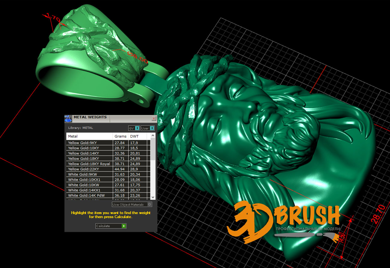The height and width of the screenshot is (268, 390).
Task: Enable Use Object Materials option
Action: pyautogui.click(x=132, y=204)
